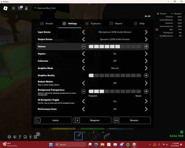This screenshot has width=185, height=148.
Task: Show hidden icons in the system tray
Action: pyautogui.click(x=150, y=145)
